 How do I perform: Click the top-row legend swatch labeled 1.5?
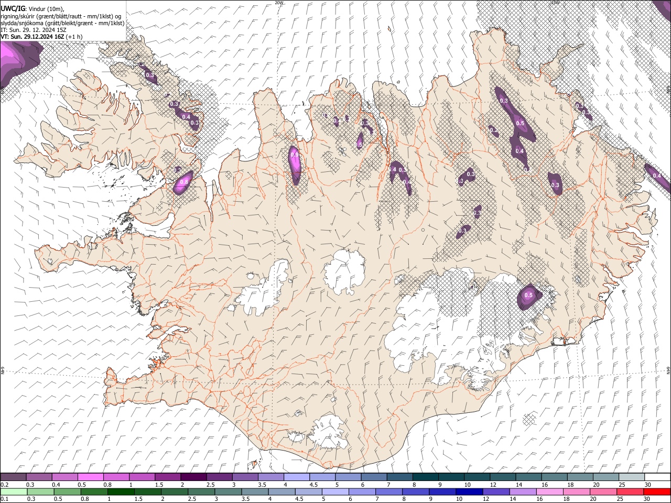[x=167, y=477]
